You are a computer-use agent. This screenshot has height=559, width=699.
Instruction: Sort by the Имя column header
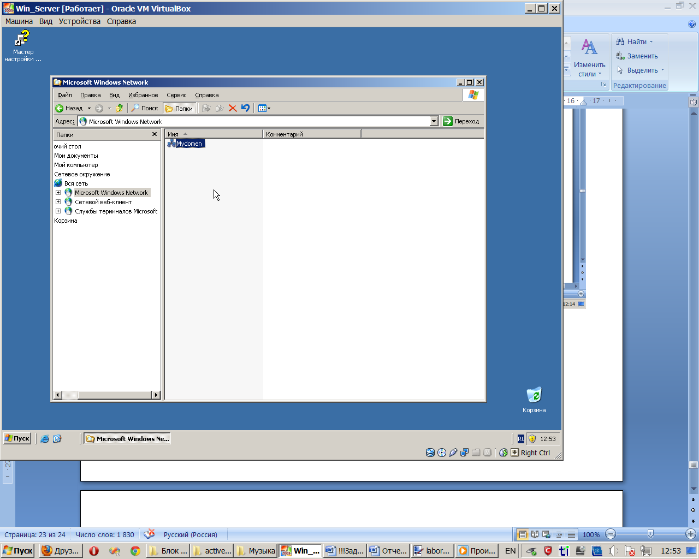click(214, 134)
